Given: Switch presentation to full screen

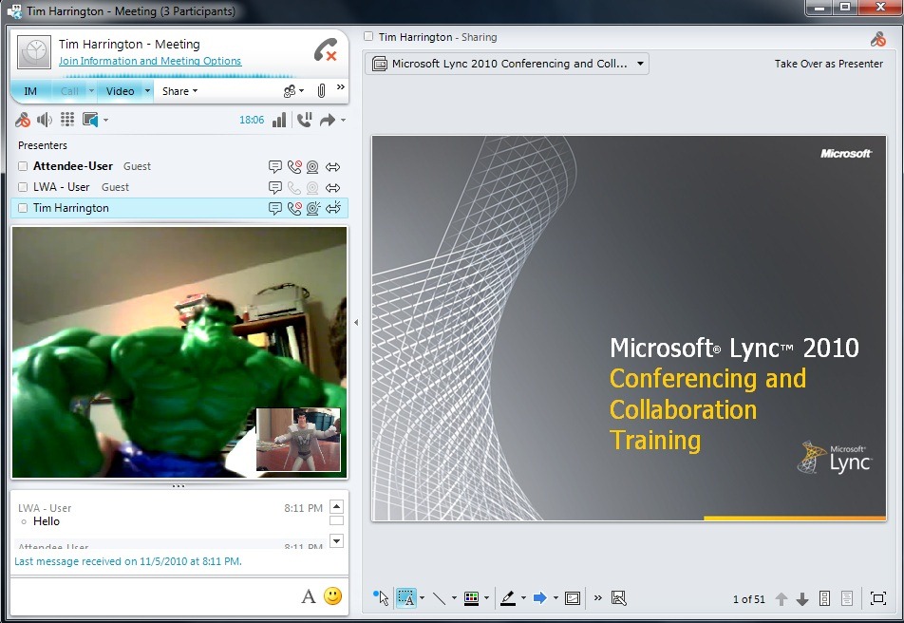Looking at the screenshot, I should (878, 598).
